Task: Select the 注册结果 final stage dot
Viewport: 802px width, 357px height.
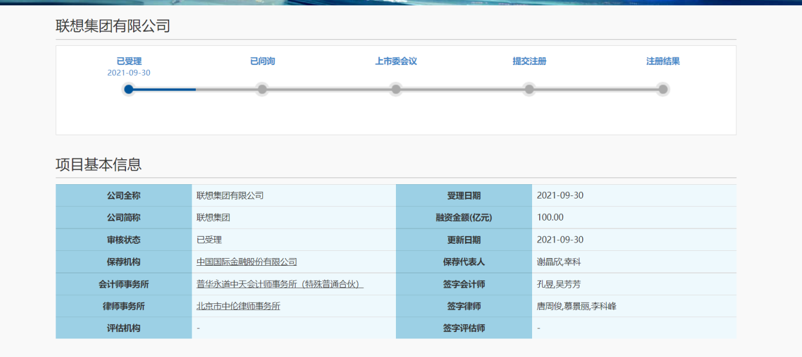Action: coord(663,89)
